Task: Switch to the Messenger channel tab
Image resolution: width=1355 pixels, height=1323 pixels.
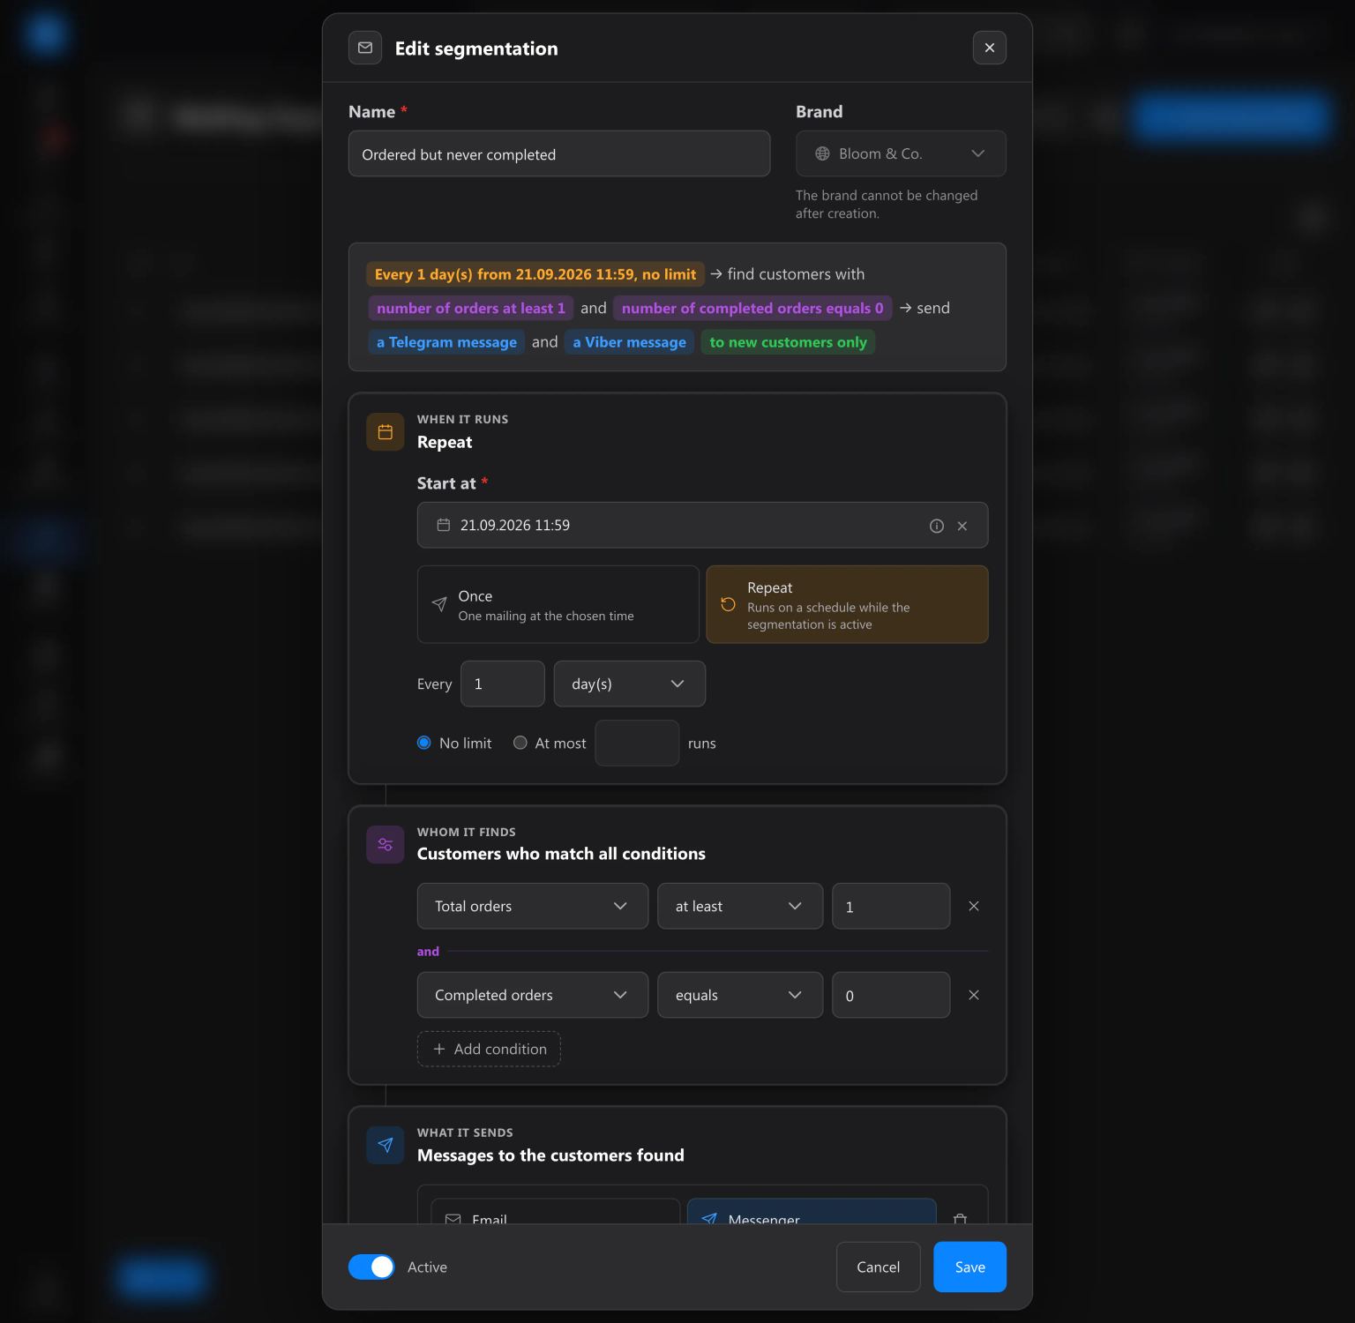Action: pos(812,1211)
